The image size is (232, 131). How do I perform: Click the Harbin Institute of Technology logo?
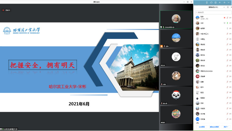[x=22, y=31]
